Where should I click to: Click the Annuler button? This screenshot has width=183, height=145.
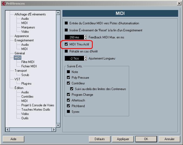[169, 139]
